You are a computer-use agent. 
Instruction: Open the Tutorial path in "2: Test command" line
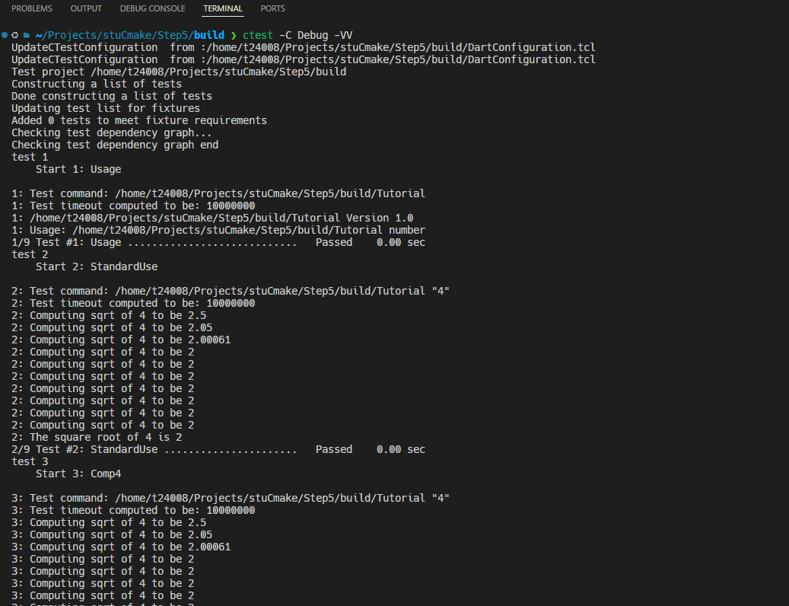[x=270, y=291]
